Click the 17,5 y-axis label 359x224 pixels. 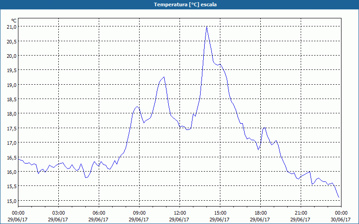coord(12,128)
